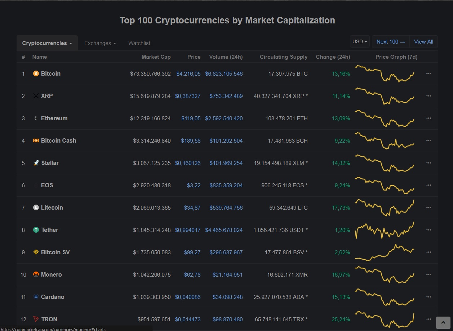Click the Litecoin logo icon
This screenshot has width=453, height=331.
[x=36, y=207]
